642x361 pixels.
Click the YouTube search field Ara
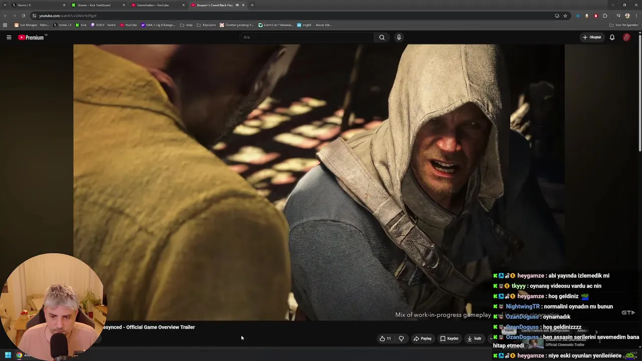tap(306, 37)
